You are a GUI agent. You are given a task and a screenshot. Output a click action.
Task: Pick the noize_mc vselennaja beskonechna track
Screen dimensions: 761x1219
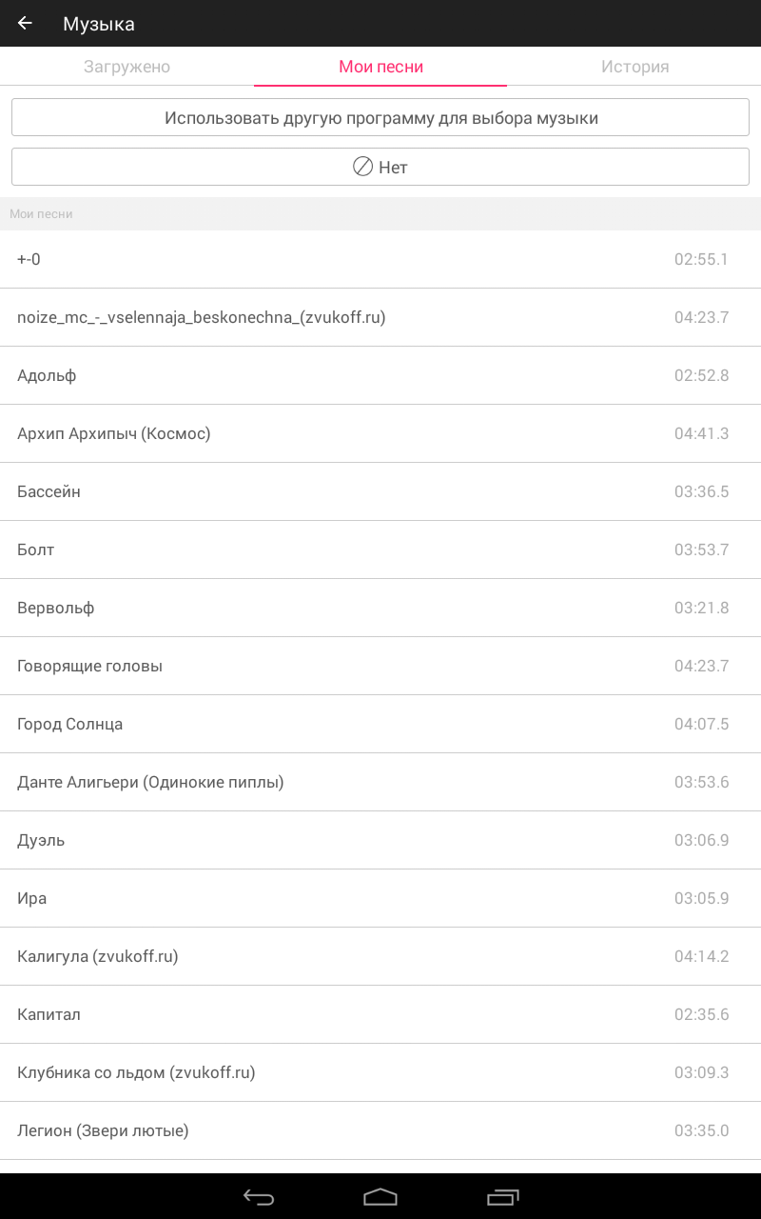380,317
